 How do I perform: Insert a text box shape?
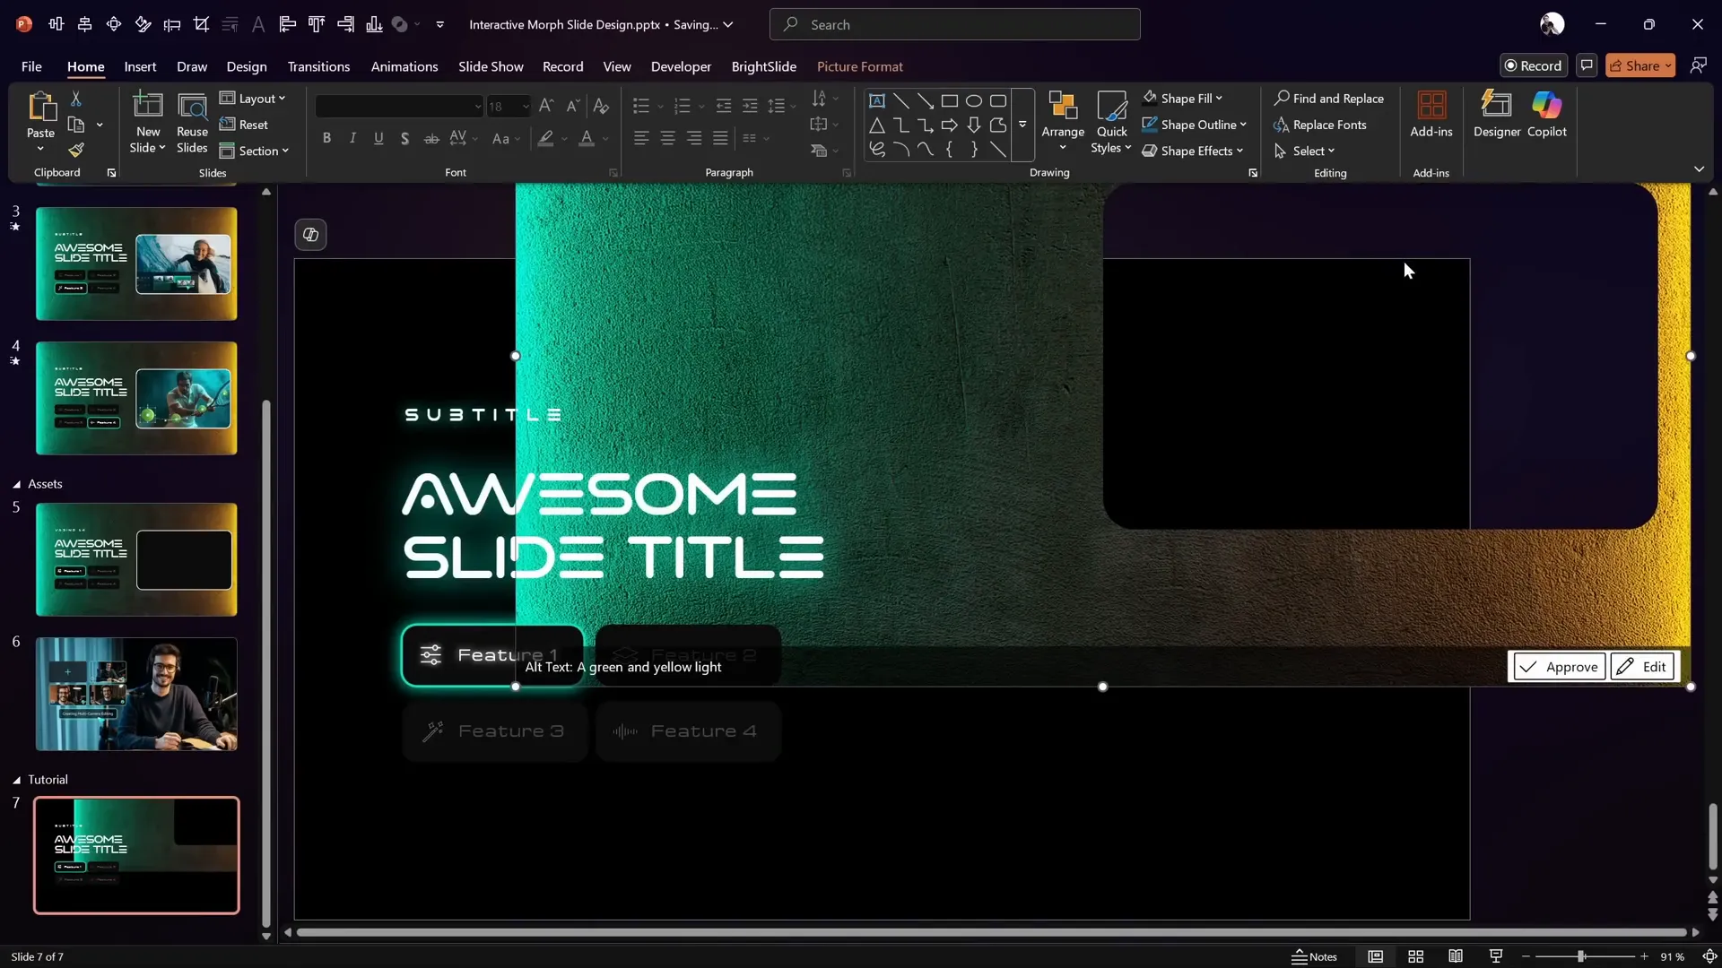pyautogui.click(x=877, y=100)
